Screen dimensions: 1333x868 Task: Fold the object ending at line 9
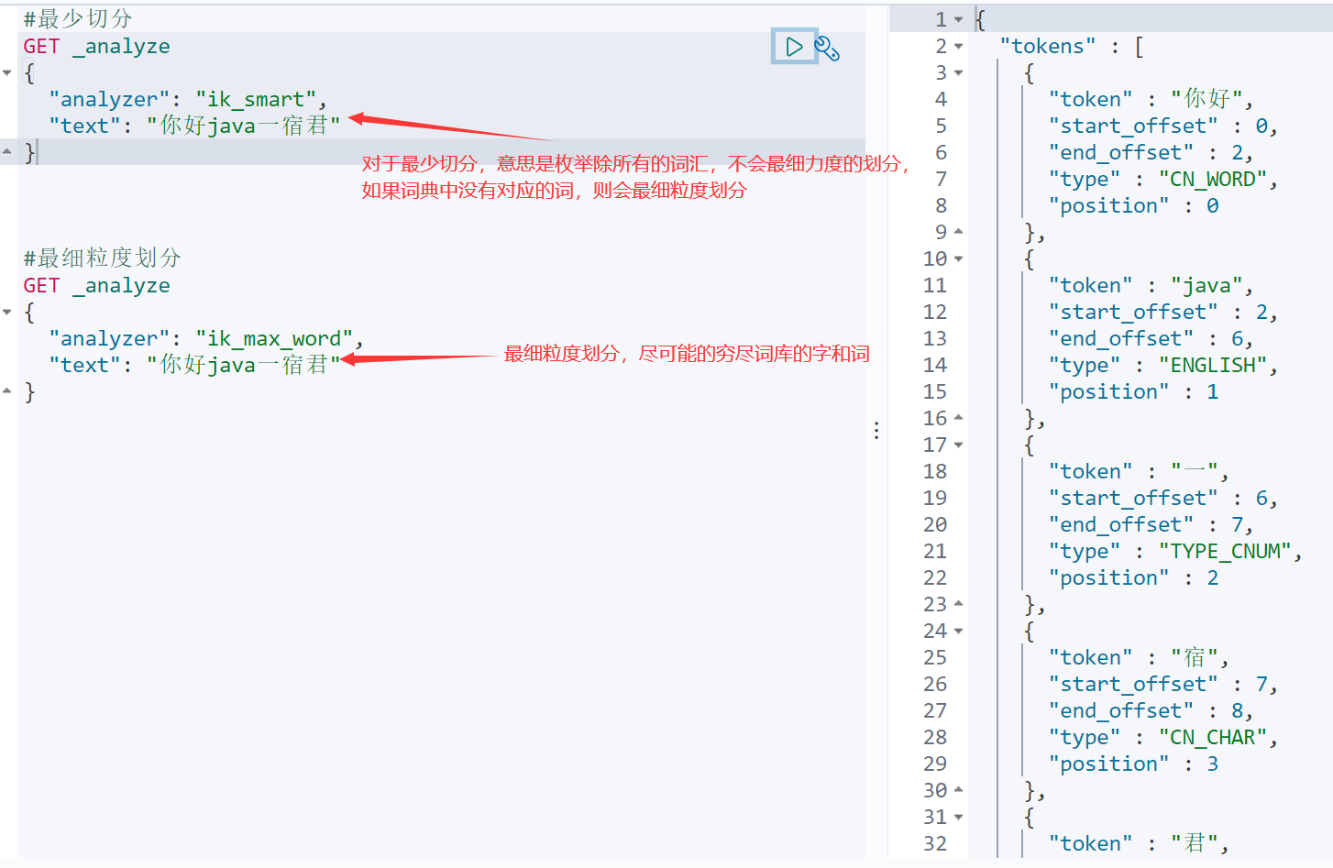[x=959, y=232]
